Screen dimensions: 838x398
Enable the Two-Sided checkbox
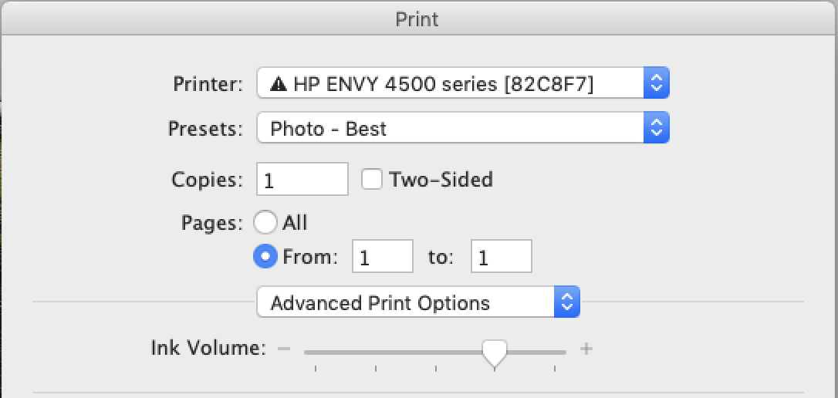(x=372, y=180)
